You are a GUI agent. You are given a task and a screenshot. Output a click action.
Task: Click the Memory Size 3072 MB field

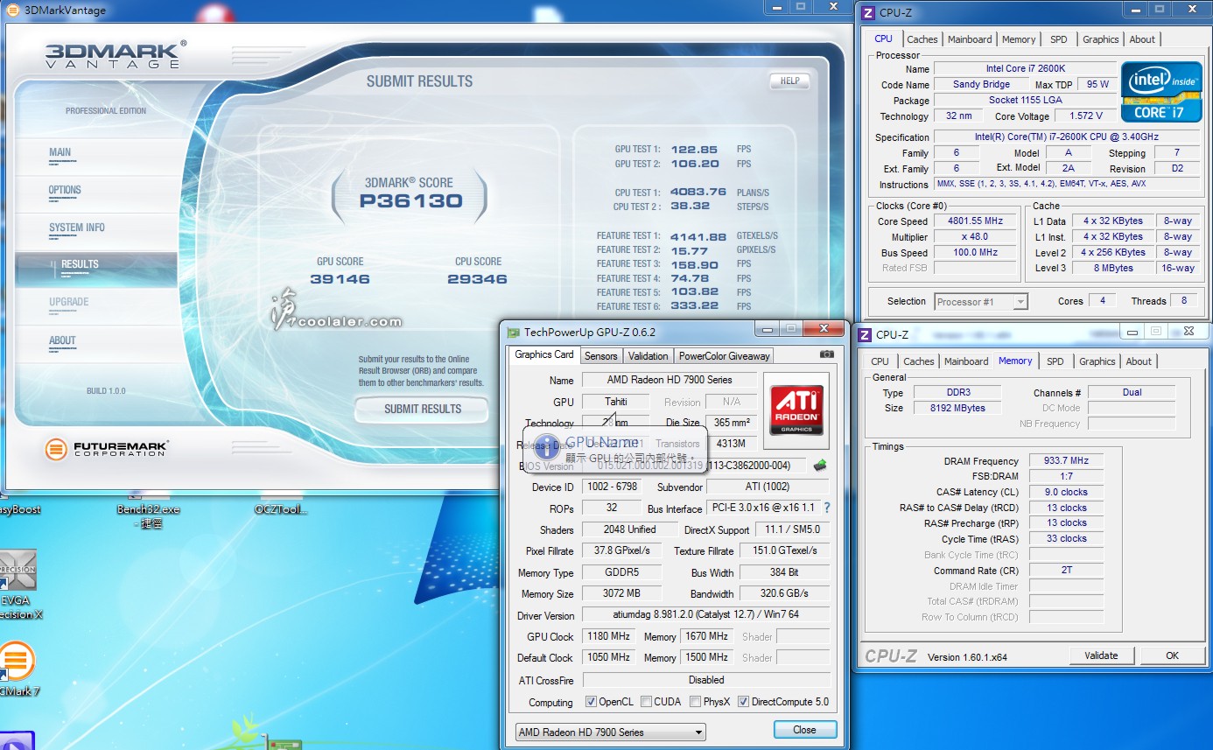click(x=621, y=593)
